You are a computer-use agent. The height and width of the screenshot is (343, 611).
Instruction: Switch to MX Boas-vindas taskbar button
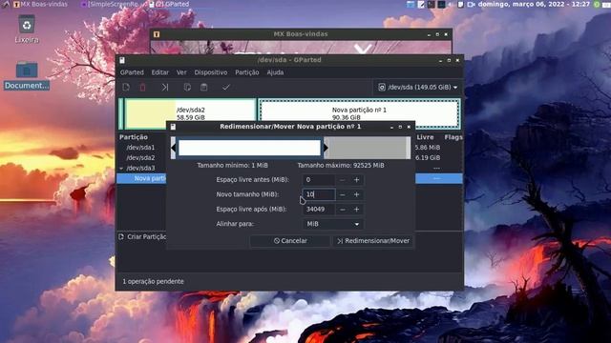tap(40, 4)
